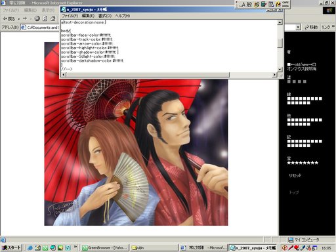Click the Forward arrow in Internet Explorer
The image size is (336, 252).
[25, 19]
